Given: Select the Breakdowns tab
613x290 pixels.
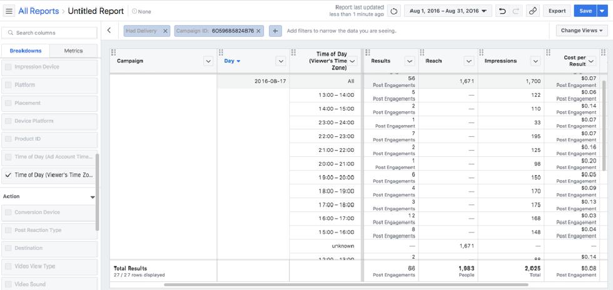Looking at the screenshot, I should [26, 51].
